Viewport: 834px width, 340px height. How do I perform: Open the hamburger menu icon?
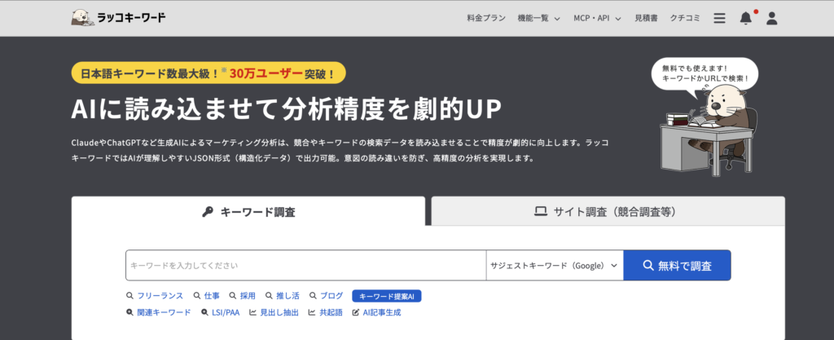[720, 18]
